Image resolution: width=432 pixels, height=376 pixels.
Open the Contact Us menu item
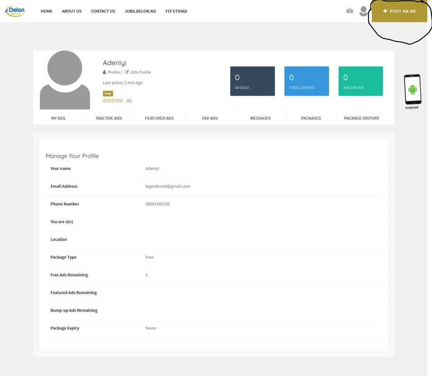click(x=103, y=11)
